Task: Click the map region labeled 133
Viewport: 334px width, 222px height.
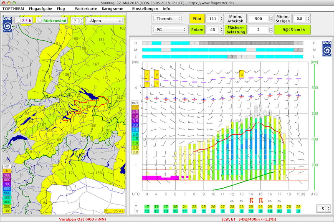Action: coord(99,173)
